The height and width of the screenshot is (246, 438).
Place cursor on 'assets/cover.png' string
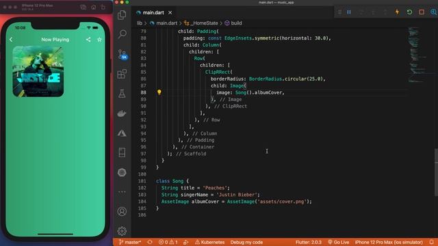[282, 202]
